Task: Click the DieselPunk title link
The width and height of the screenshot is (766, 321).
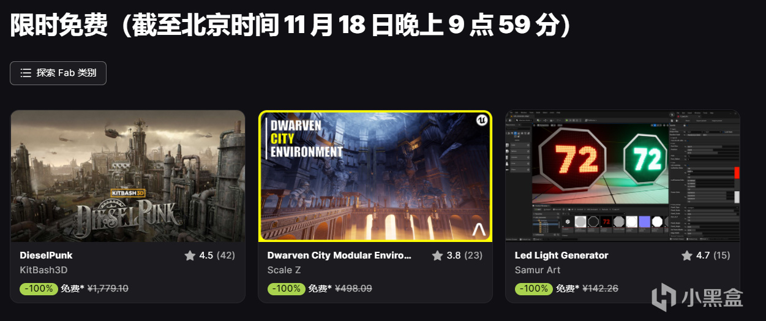Action: click(46, 255)
